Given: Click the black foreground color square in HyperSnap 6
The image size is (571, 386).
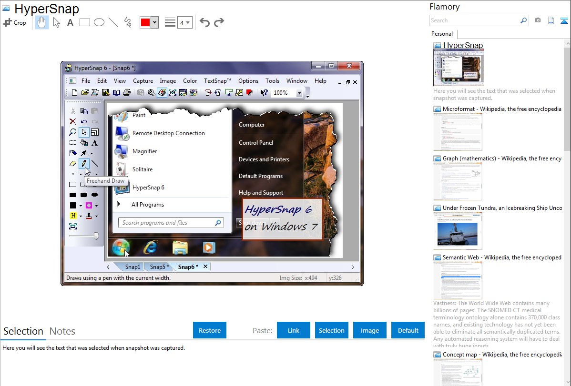Looking at the screenshot, I should click(73, 206).
